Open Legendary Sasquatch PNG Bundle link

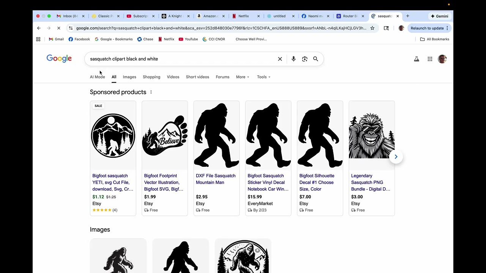[371, 182]
